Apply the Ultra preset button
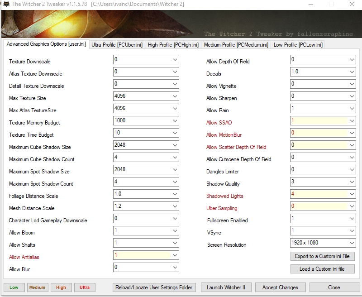 pyautogui.click(x=85, y=287)
